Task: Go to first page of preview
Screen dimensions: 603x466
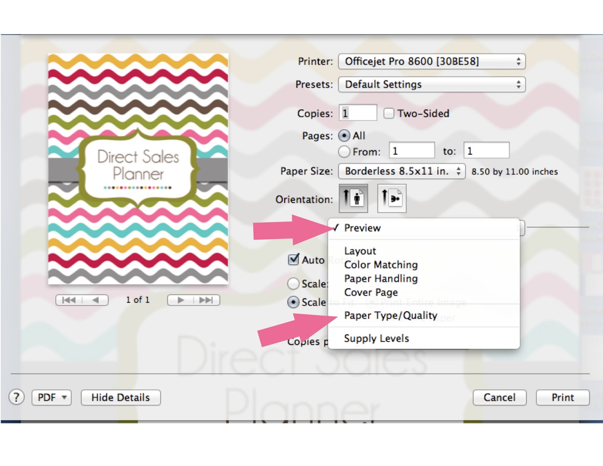Action: pos(69,300)
